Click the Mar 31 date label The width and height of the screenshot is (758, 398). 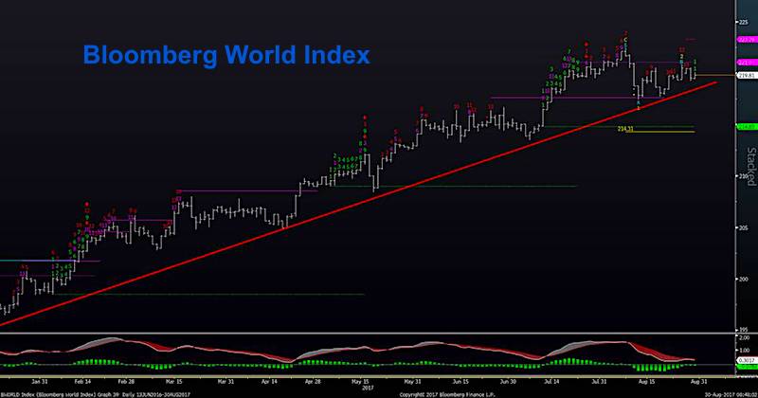click(226, 382)
